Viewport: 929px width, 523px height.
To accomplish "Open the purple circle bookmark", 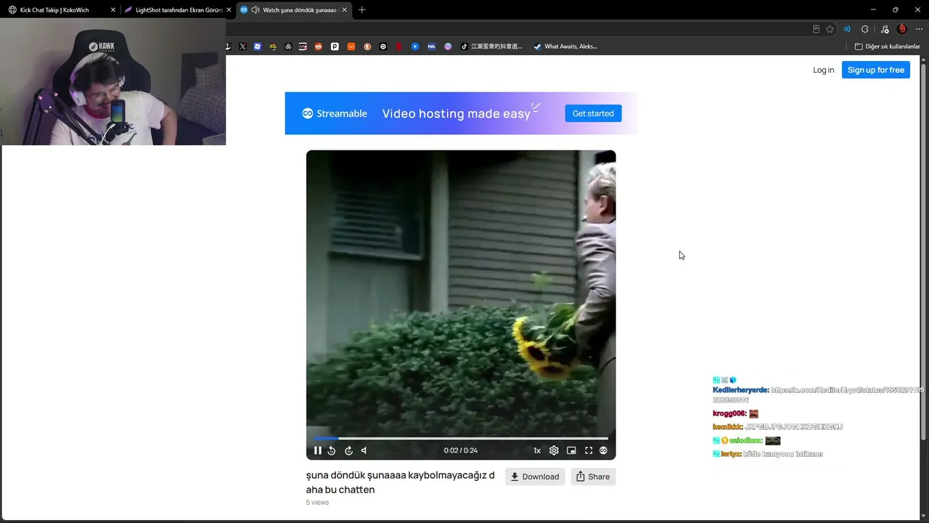I will pos(448,46).
